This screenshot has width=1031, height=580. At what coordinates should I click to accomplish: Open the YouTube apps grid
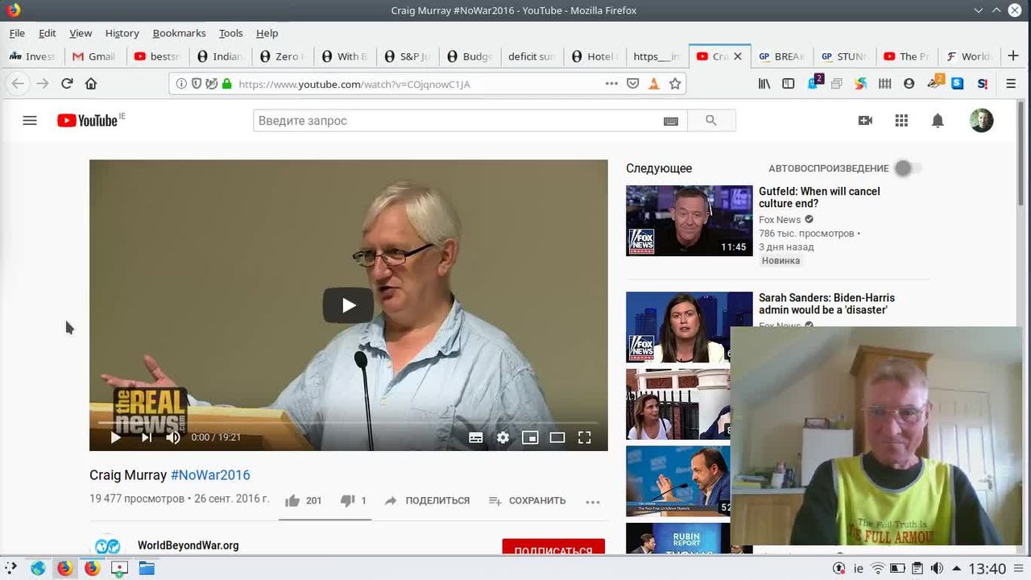point(901,121)
